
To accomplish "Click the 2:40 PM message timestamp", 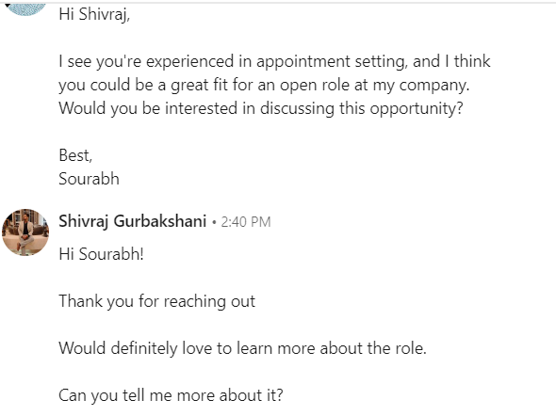I will pos(246,222).
